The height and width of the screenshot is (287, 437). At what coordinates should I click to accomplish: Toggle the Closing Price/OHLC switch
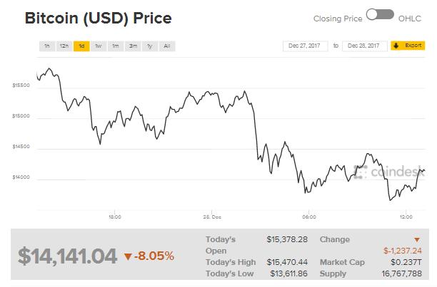click(380, 15)
